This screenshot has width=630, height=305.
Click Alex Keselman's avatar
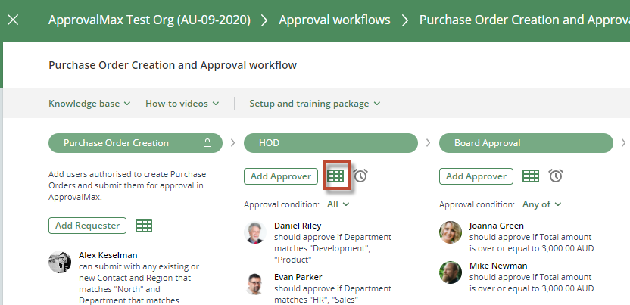pyautogui.click(x=60, y=262)
